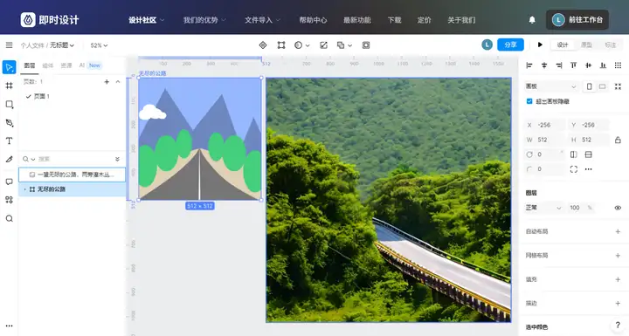Image resolution: width=629 pixels, height=336 pixels.
Task: Open the blend mode 正常 dropdown
Action: tap(543, 208)
